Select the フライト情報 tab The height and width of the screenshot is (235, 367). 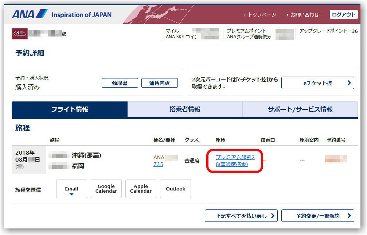70,109
